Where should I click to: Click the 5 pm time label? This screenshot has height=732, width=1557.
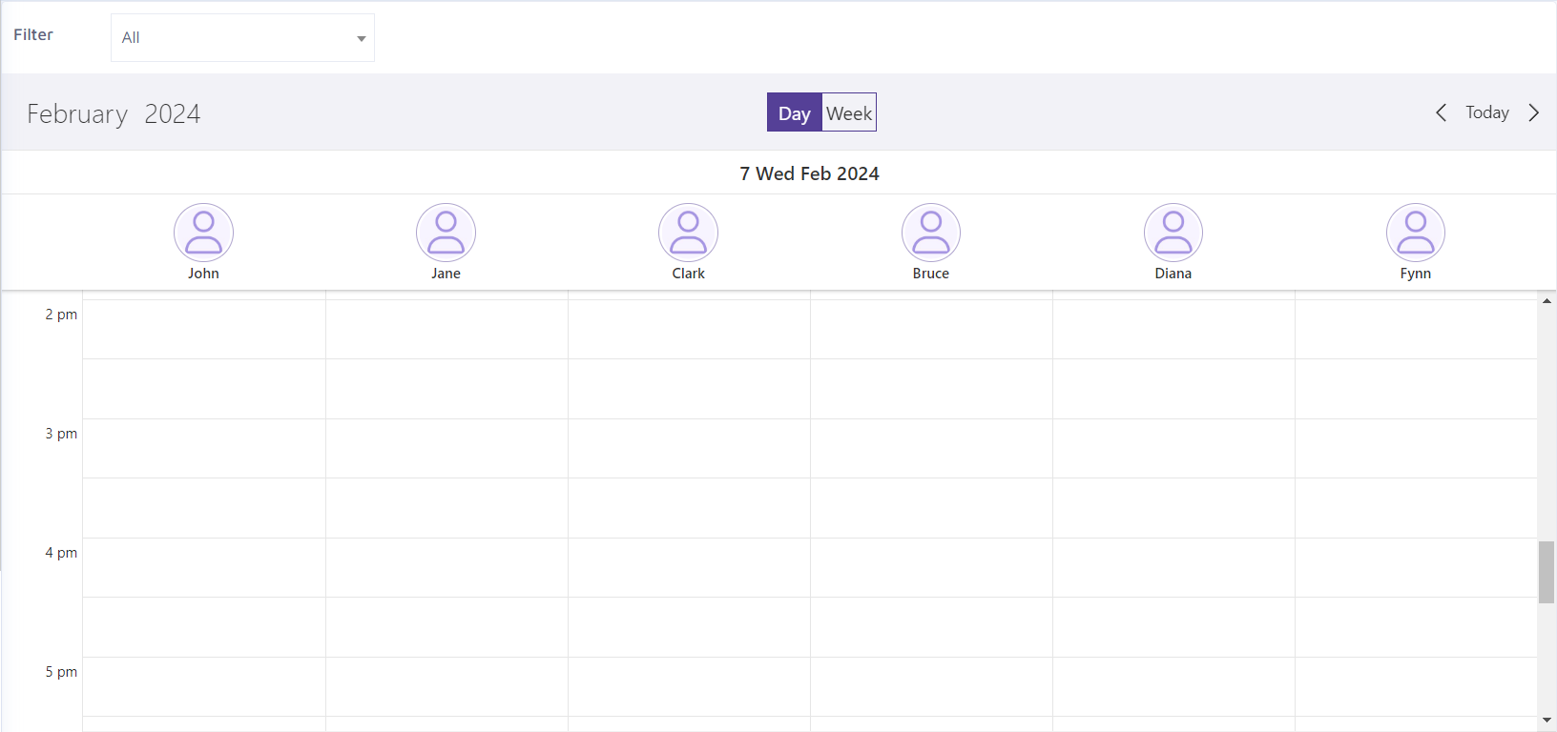point(61,672)
